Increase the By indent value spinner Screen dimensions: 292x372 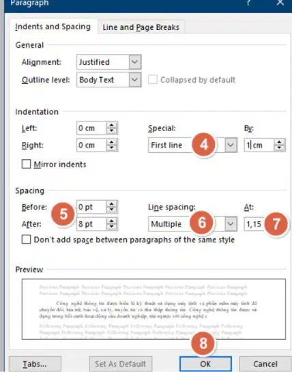[279, 142]
